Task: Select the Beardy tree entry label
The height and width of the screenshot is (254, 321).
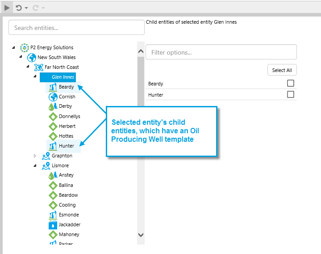Action: tap(66, 87)
